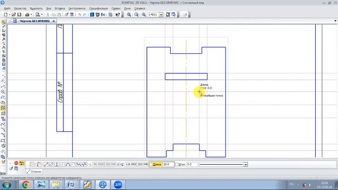
Task: Paste from the clipboard
Action: (59, 15)
